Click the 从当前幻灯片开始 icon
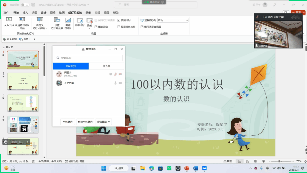The width and height of the screenshot is (307, 173). (22, 21)
